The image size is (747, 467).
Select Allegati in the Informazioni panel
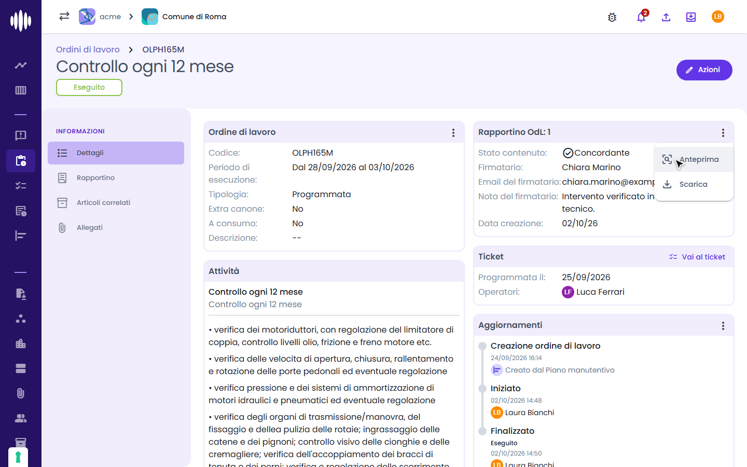coord(116,228)
